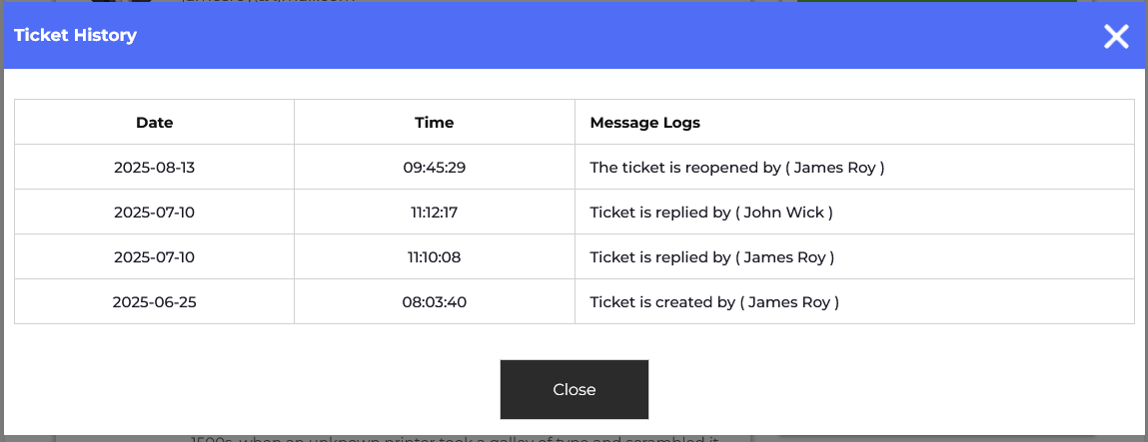1148x442 pixels.
Task: Select the 08:03:40 time cell
Action: coord(435,302)
